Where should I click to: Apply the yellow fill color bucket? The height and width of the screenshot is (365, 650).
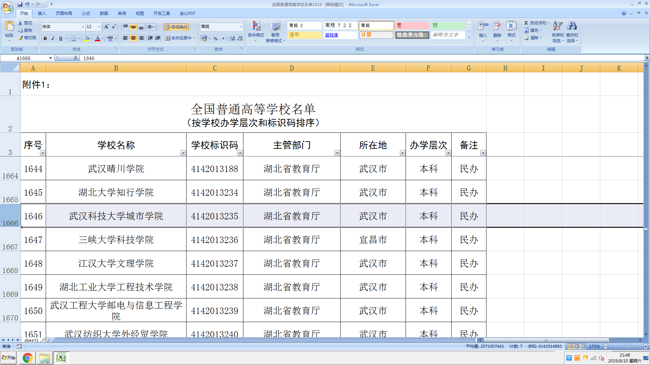coord(86,39)
